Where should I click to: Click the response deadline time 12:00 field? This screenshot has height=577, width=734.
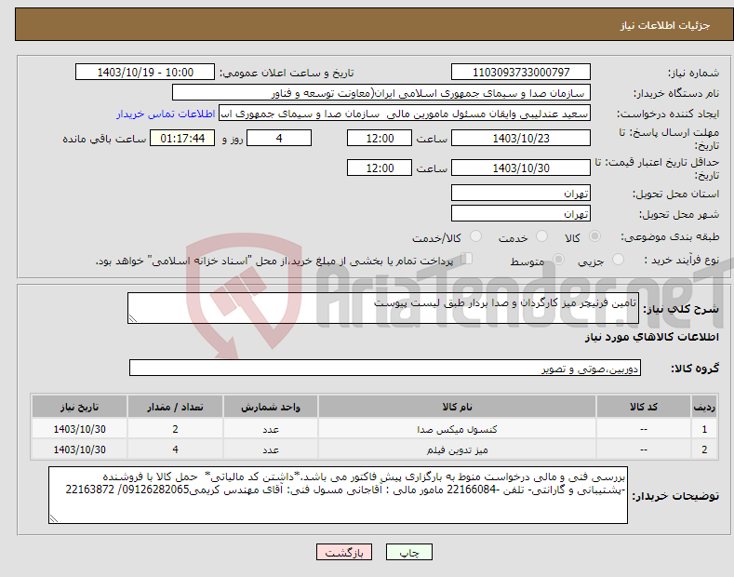[x=380, y=138]
